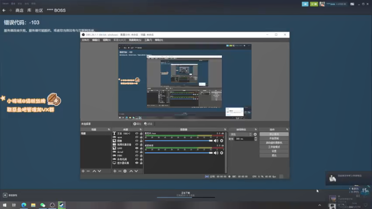The height and width of the screenshot is (209, 372).
Task: Hide the 文本 (GDI+) source
Action: point(137,133)
